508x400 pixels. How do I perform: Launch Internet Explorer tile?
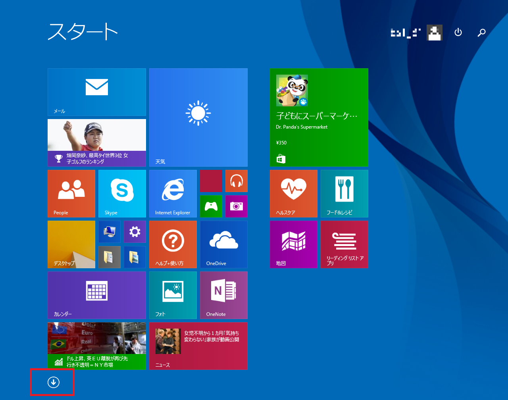[173, 194]
